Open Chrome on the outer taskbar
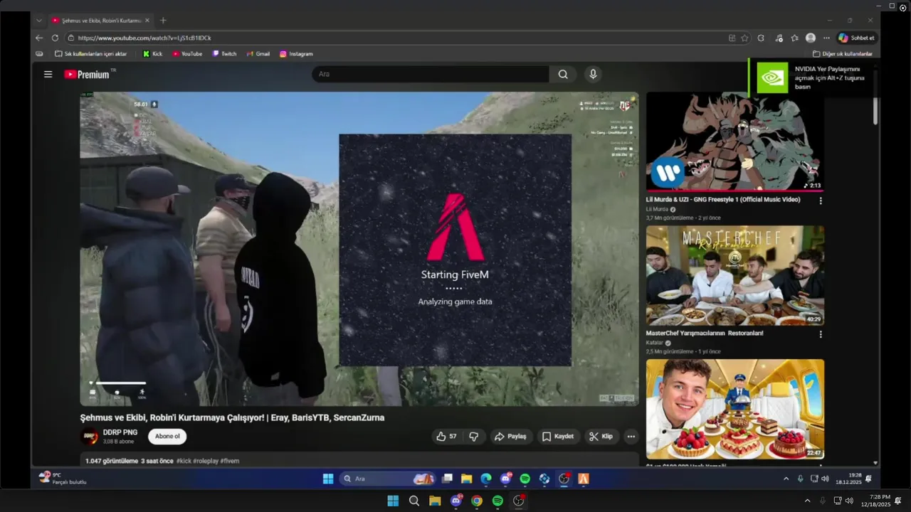This screenshot has width=911, height=512. tap(477, 501)
